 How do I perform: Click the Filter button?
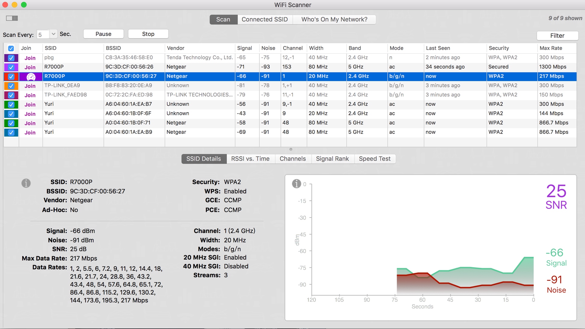tap(557, 36)
